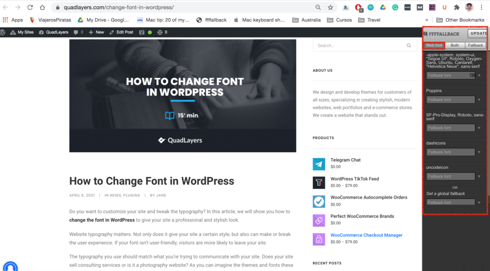The image size is (490, 271).
Task: Open the -apple-system fallback font dropdown arrow
Action: point(479,75)
